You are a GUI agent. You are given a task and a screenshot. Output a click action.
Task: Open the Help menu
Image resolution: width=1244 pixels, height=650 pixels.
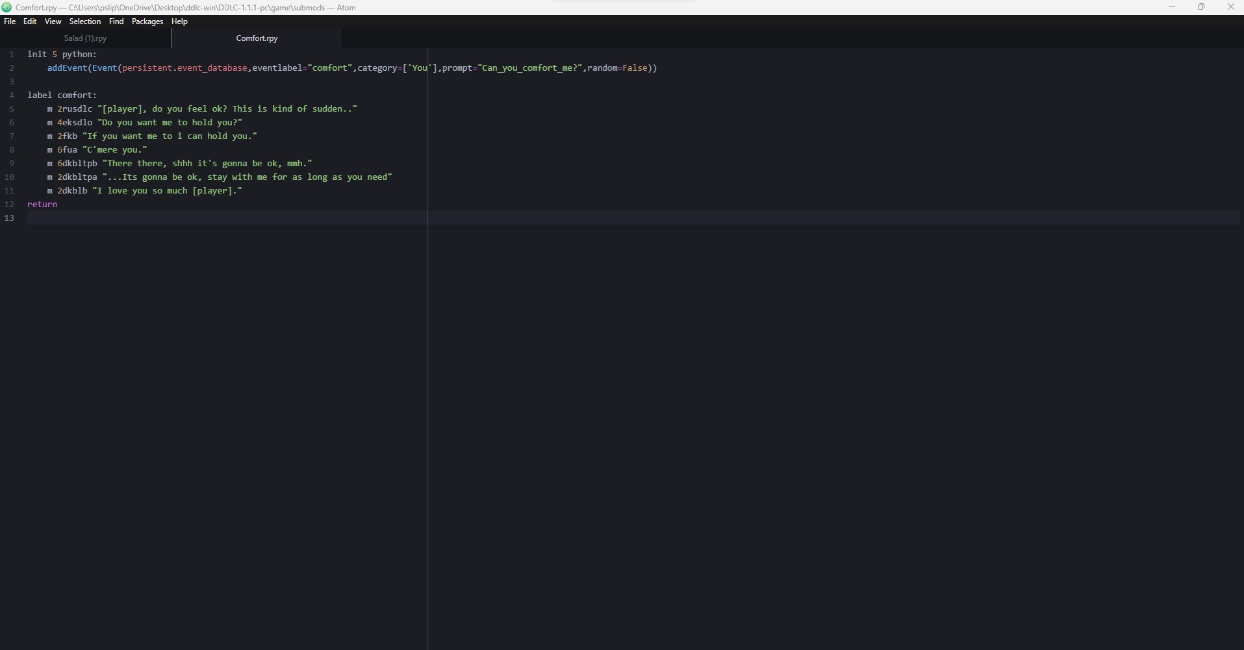click(x=179, y=21)
